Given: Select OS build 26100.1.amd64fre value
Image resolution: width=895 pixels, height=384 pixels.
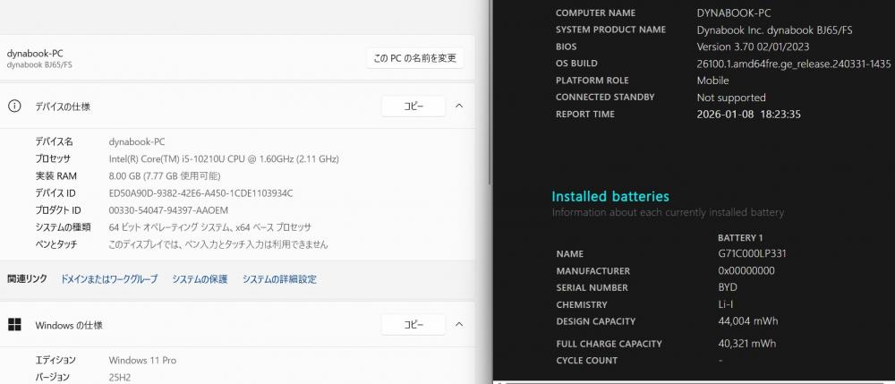Looking at the screenshot, I should [x=794, y=64].
